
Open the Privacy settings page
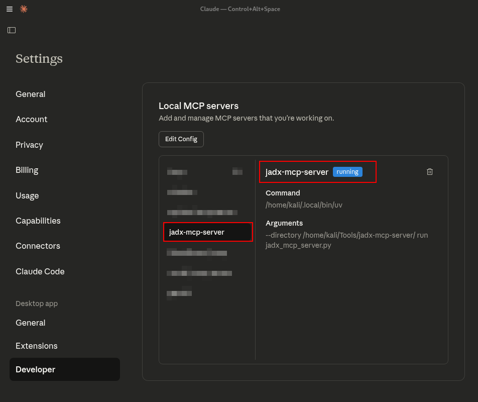29,145
